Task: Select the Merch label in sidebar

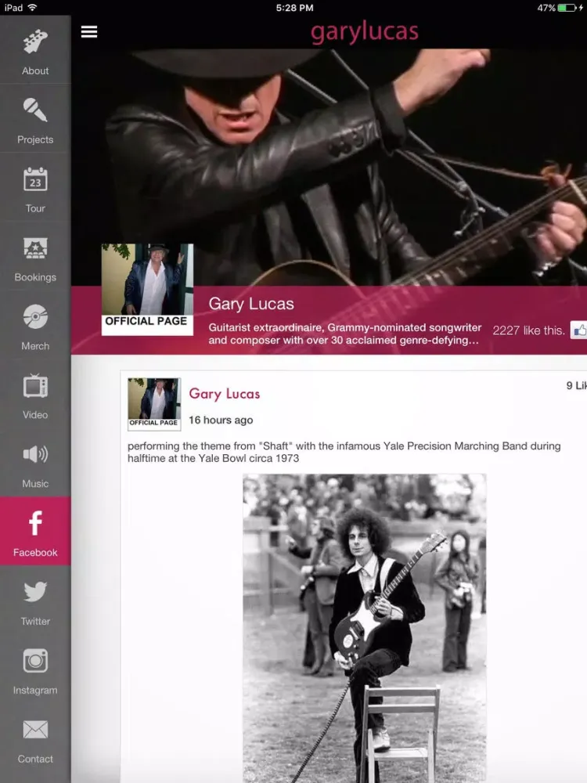Action: [35, 346]
